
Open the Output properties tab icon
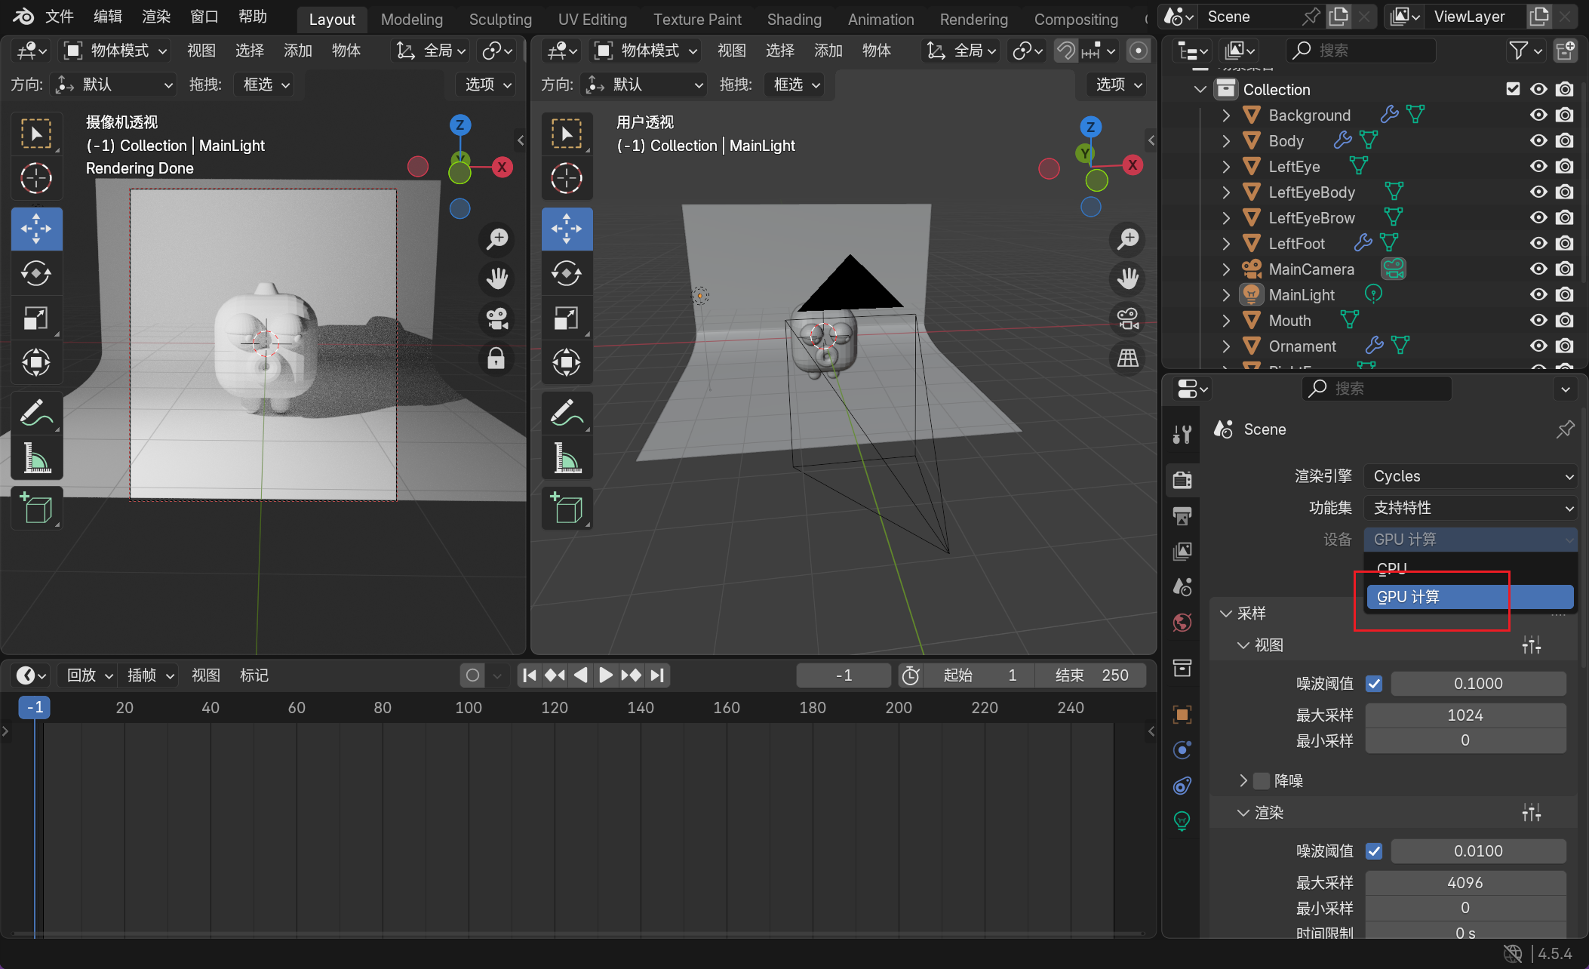tap(1182, 516)
